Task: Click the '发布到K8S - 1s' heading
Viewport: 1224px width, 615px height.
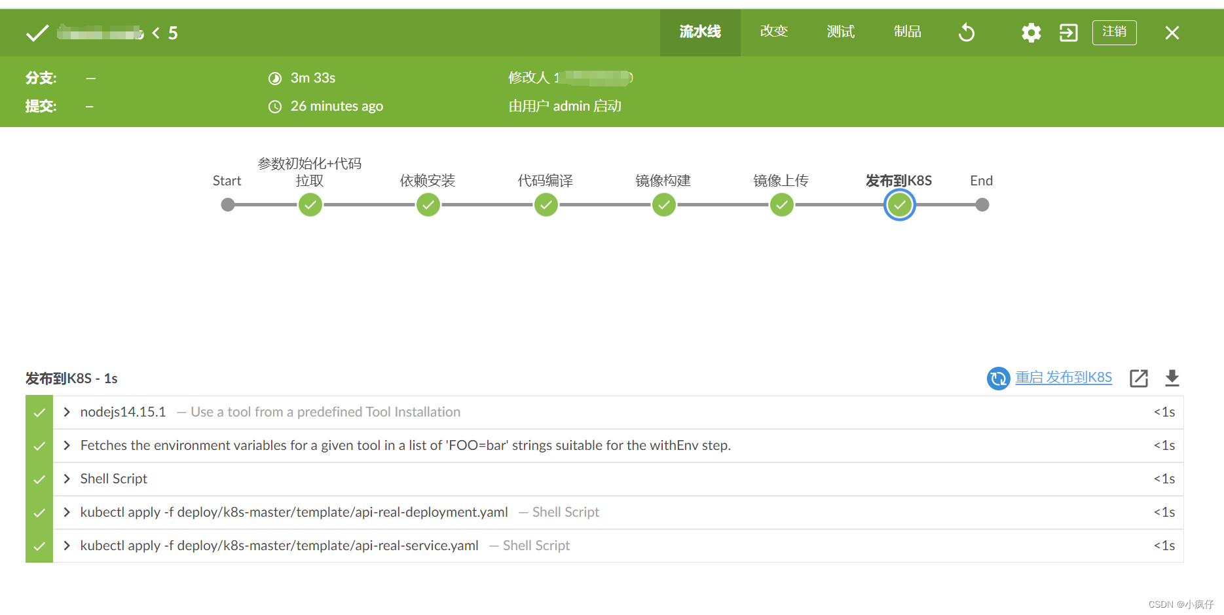Action: click(71, 379)
